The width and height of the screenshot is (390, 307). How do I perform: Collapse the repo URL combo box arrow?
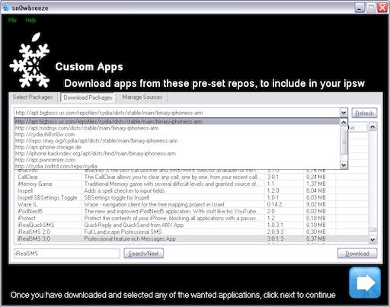(x=344, y=113)
